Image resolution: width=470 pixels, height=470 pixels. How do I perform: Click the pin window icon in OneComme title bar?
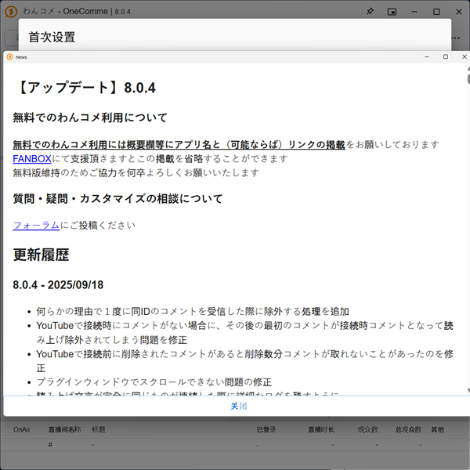coord(370,12)
